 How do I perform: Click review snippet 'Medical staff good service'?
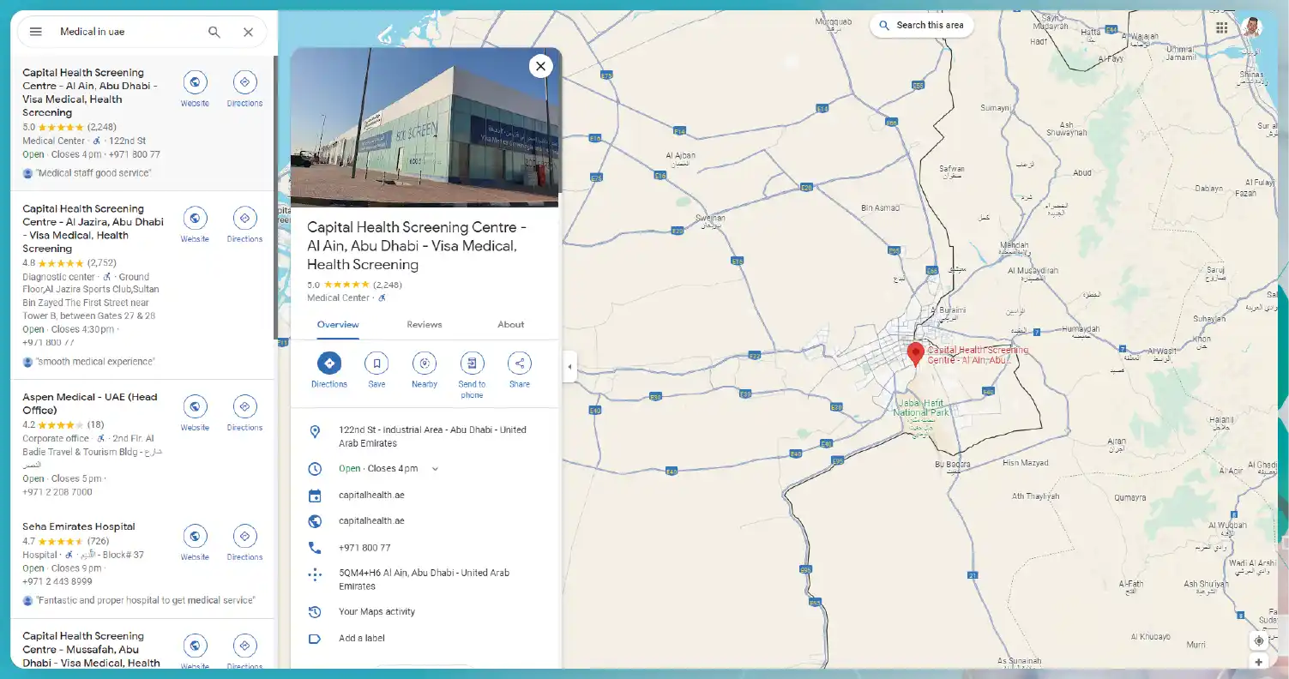(x=93, y=173)
